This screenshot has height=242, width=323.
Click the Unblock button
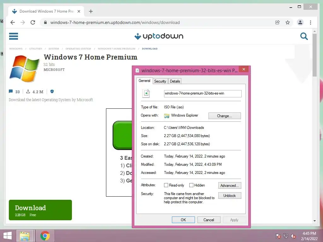point(230,196)
